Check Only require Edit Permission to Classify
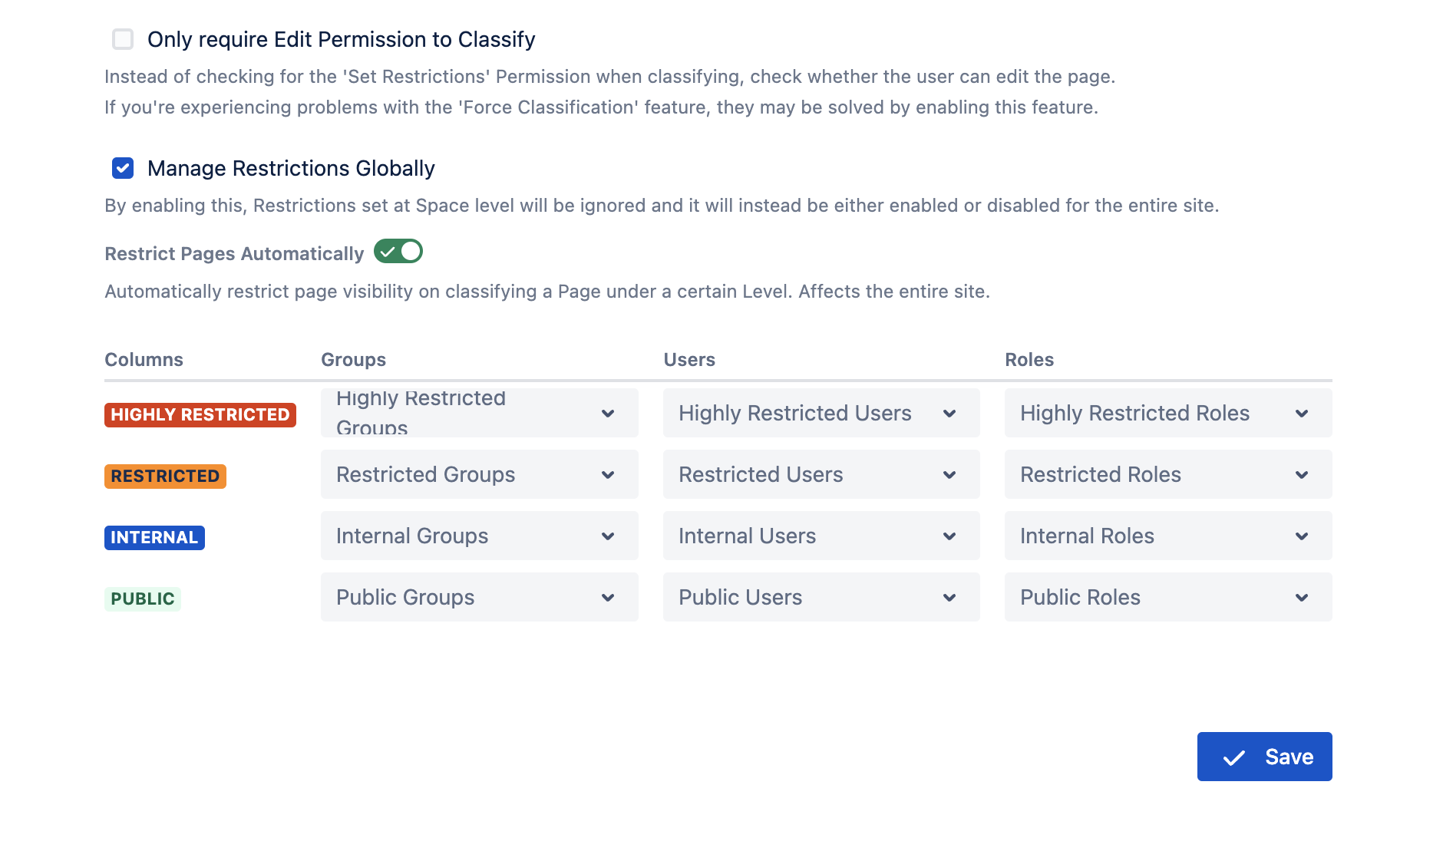This screenshot has height=841, width=1443. 123,39
